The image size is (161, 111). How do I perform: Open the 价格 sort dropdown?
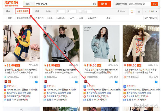(49, 11)
